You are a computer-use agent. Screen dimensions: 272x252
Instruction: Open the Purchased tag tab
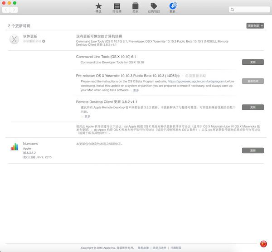pyautogui.click(x=154, y=8)
